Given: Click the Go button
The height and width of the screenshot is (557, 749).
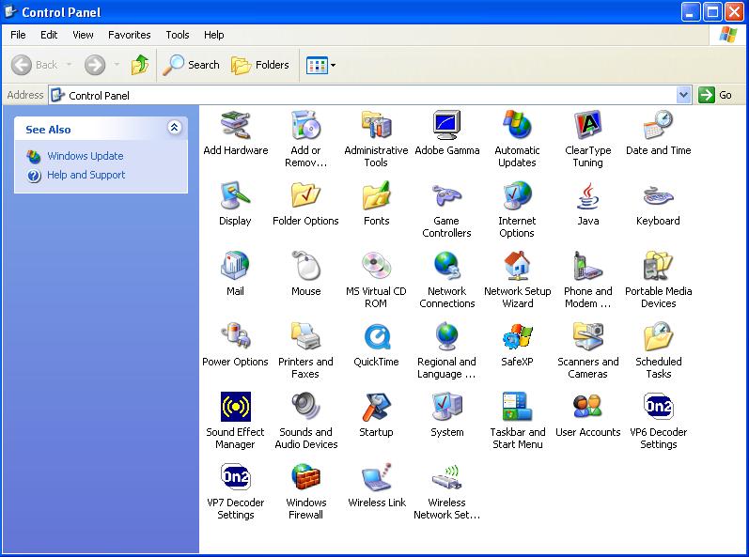Looking at the screenshot, I should pyautogui.click(x=715, y=95).
